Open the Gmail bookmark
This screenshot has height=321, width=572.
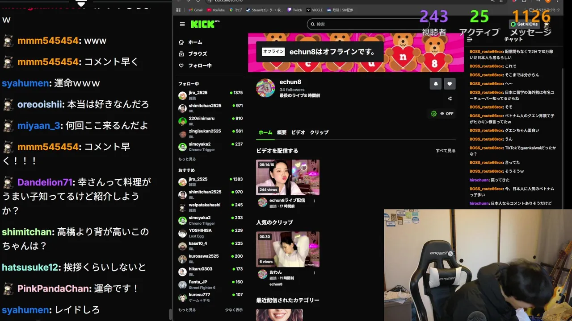pyautogui.click(x=195, y=10)
